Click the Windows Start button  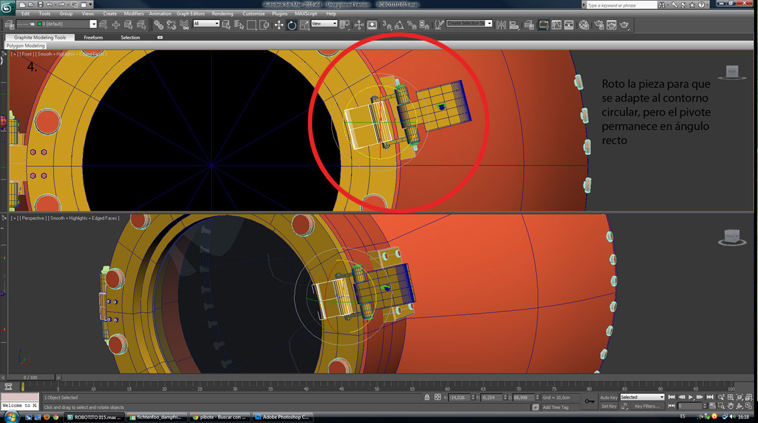tap(11, 417)
